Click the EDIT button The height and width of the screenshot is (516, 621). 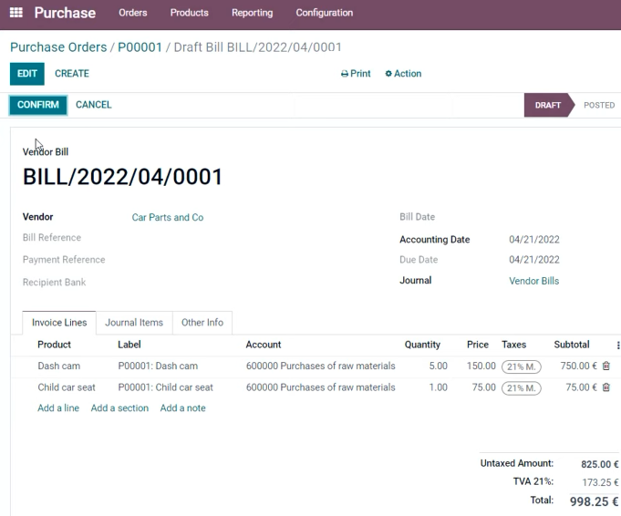(x=27, y=74)
